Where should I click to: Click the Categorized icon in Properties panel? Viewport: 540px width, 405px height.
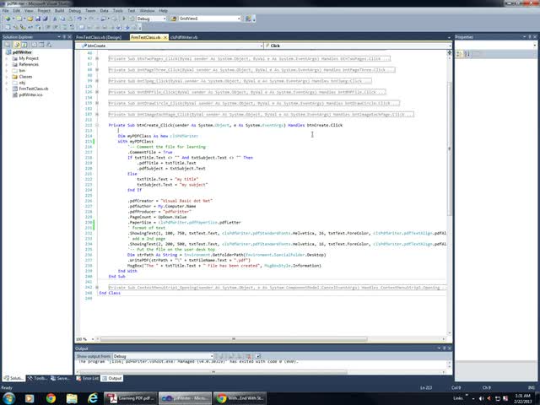coord(459,54)
